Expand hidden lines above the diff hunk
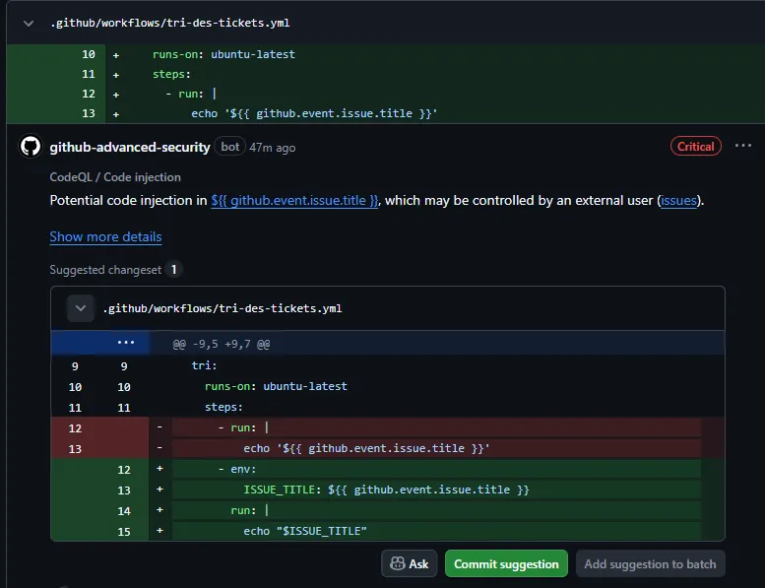Viewport: 765px width, 588px height. (125, 343)
